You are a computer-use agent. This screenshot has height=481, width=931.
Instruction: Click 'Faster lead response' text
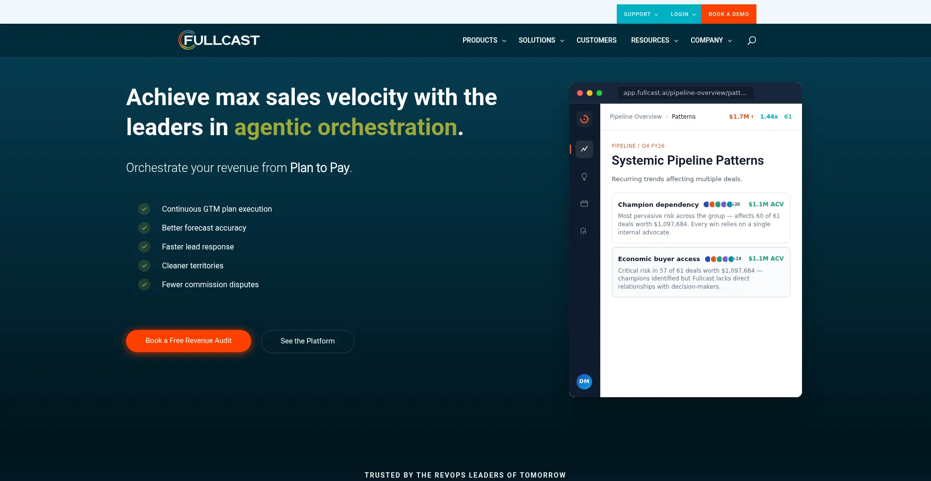click(198, 247)
